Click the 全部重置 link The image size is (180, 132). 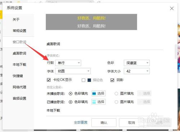click(81, 122)
